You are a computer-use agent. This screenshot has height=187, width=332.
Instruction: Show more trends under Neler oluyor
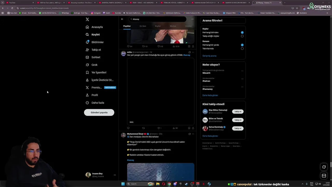[x=210, y=95]
